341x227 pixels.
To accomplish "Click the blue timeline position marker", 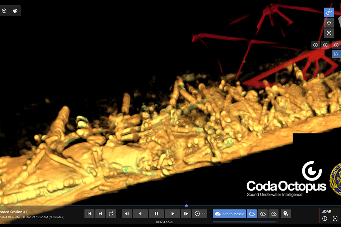I will (186, 205).
